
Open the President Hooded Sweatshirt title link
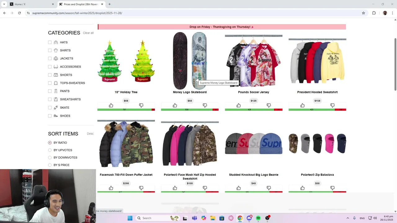pos(317,92)
